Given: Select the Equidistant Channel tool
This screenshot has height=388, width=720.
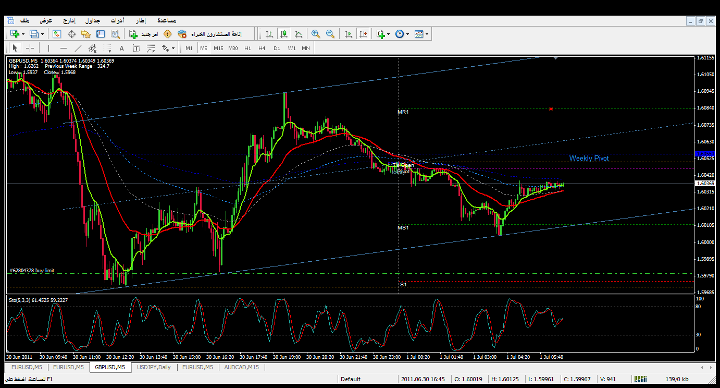Looking at the screenshot, I should [x=93, y=48].
